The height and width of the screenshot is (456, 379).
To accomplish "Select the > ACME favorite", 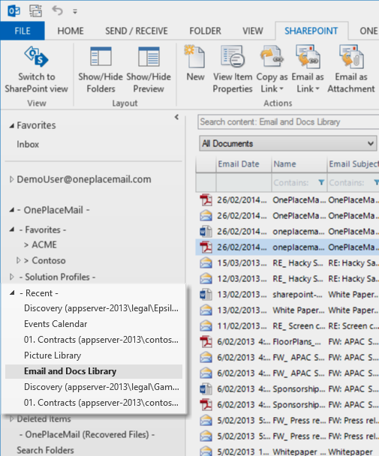I will tap(41, 244).
